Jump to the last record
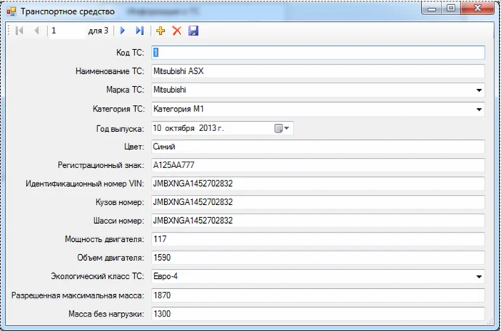 (139, 31)
